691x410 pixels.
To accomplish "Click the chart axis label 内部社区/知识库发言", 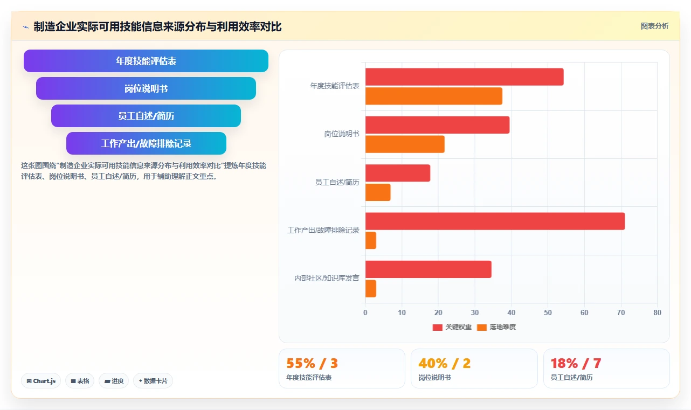I will click(x=327, y=279).
